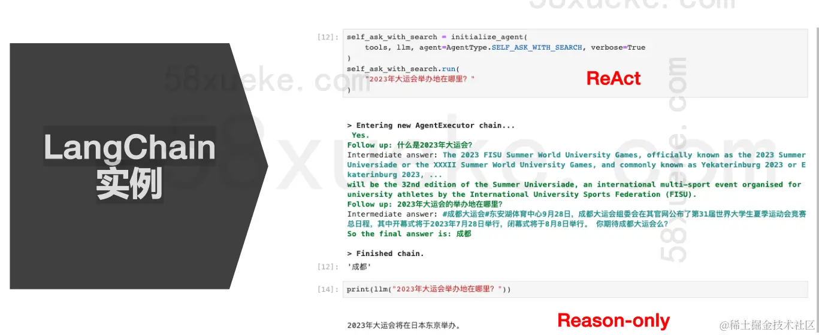Image resolution: width=819 pixels, height=335 pixels.
Task: Click the red Reason-only label
Action: pyautogui.click(x=614, y=321)
